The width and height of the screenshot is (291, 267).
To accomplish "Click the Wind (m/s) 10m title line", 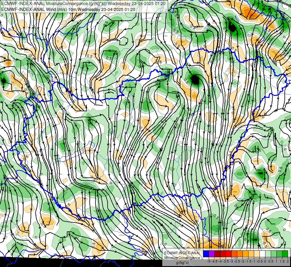I will pyautogui.click(x=68, y=9).
